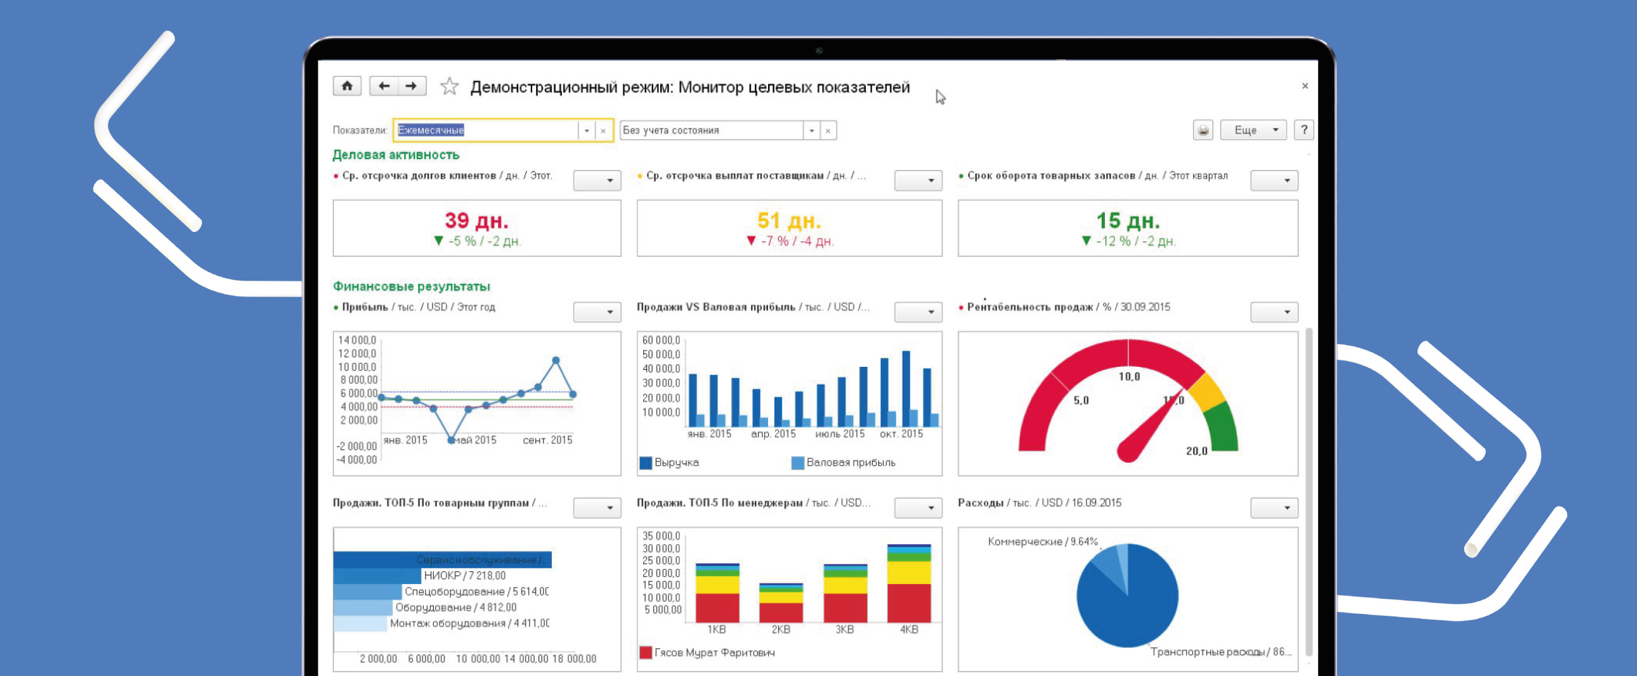Click the printer icon
Screen dimensions: 1637x676
click(x=1203, y=130)
